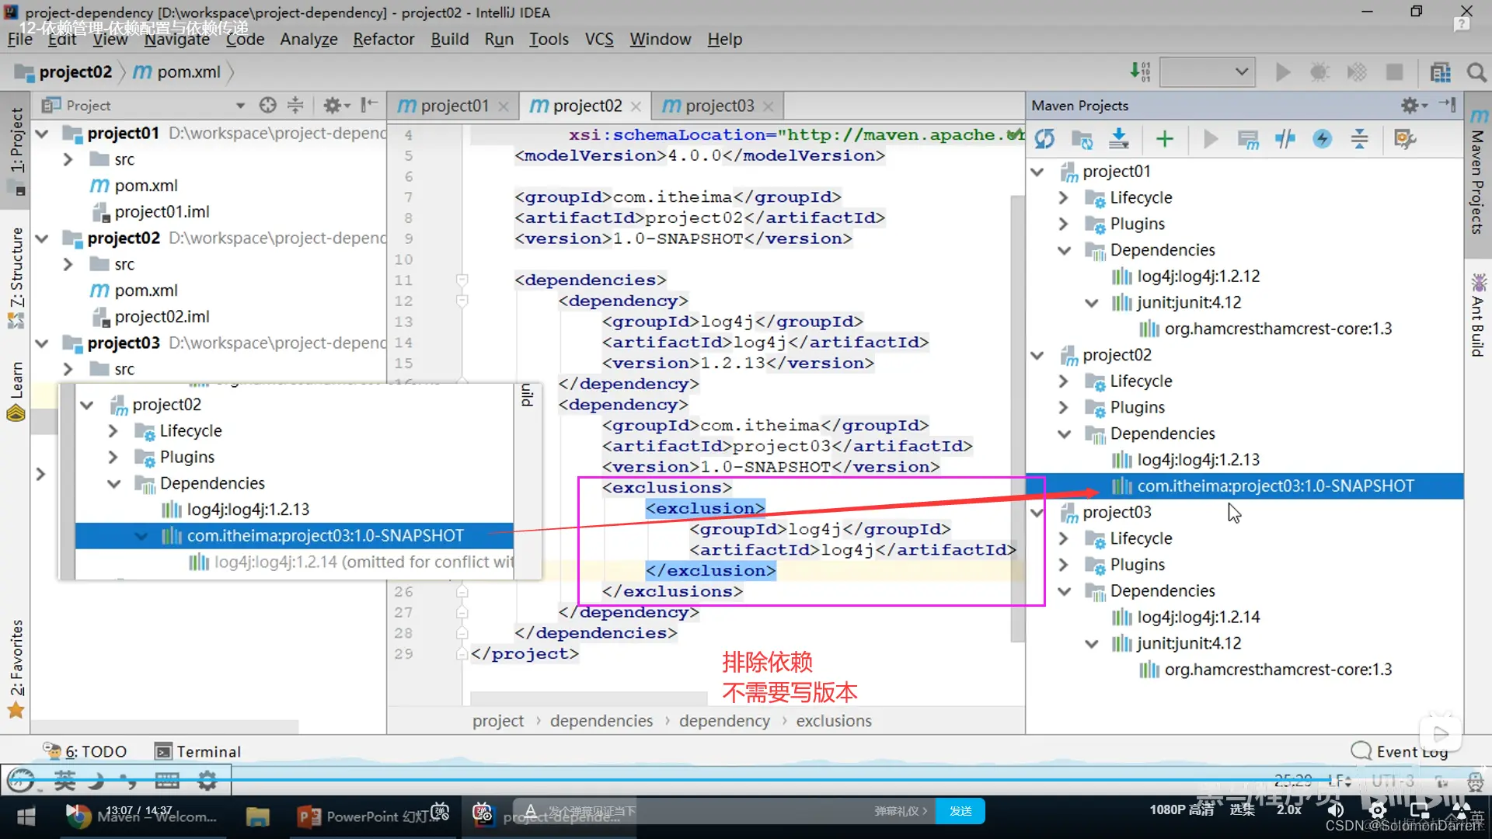Click the green Add Maven Projects plus icon
Viewport: 1492px width, 839px height.
[x=1164, y=139]
